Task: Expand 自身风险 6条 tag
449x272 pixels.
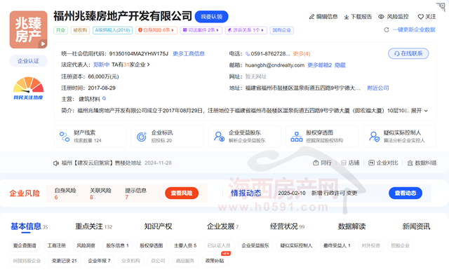Action: (156, 30)
